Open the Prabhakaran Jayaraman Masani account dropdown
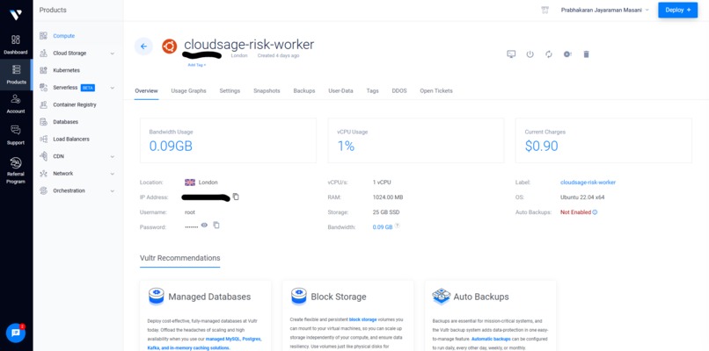 [604, 10]
